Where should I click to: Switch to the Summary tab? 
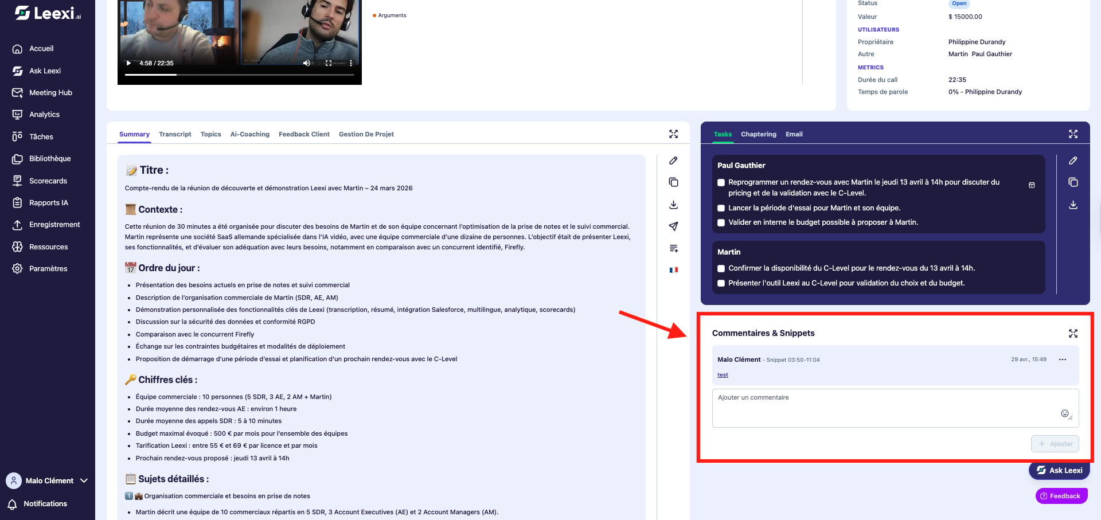pyautogui.click(x=134, y=134)
